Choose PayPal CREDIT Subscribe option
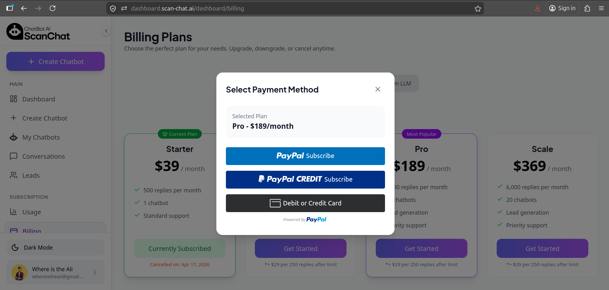Image resolution: width=609 pixels, height=290 pixels. tap(305, 179)
